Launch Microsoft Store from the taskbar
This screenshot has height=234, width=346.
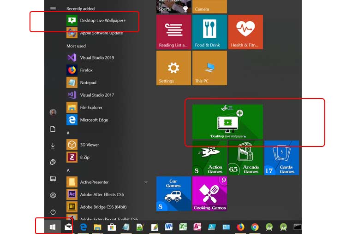tap(112, 227)
